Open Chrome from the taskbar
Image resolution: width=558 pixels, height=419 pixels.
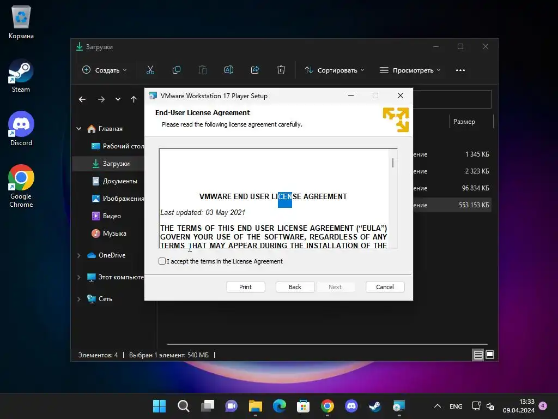coord(327,406)
